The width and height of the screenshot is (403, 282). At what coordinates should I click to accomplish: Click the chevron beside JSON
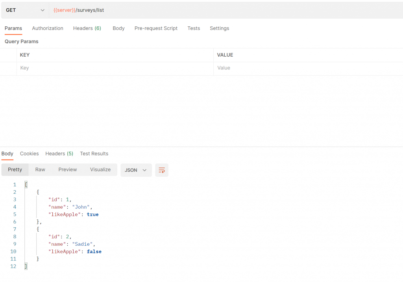click(x=144, y=170)
